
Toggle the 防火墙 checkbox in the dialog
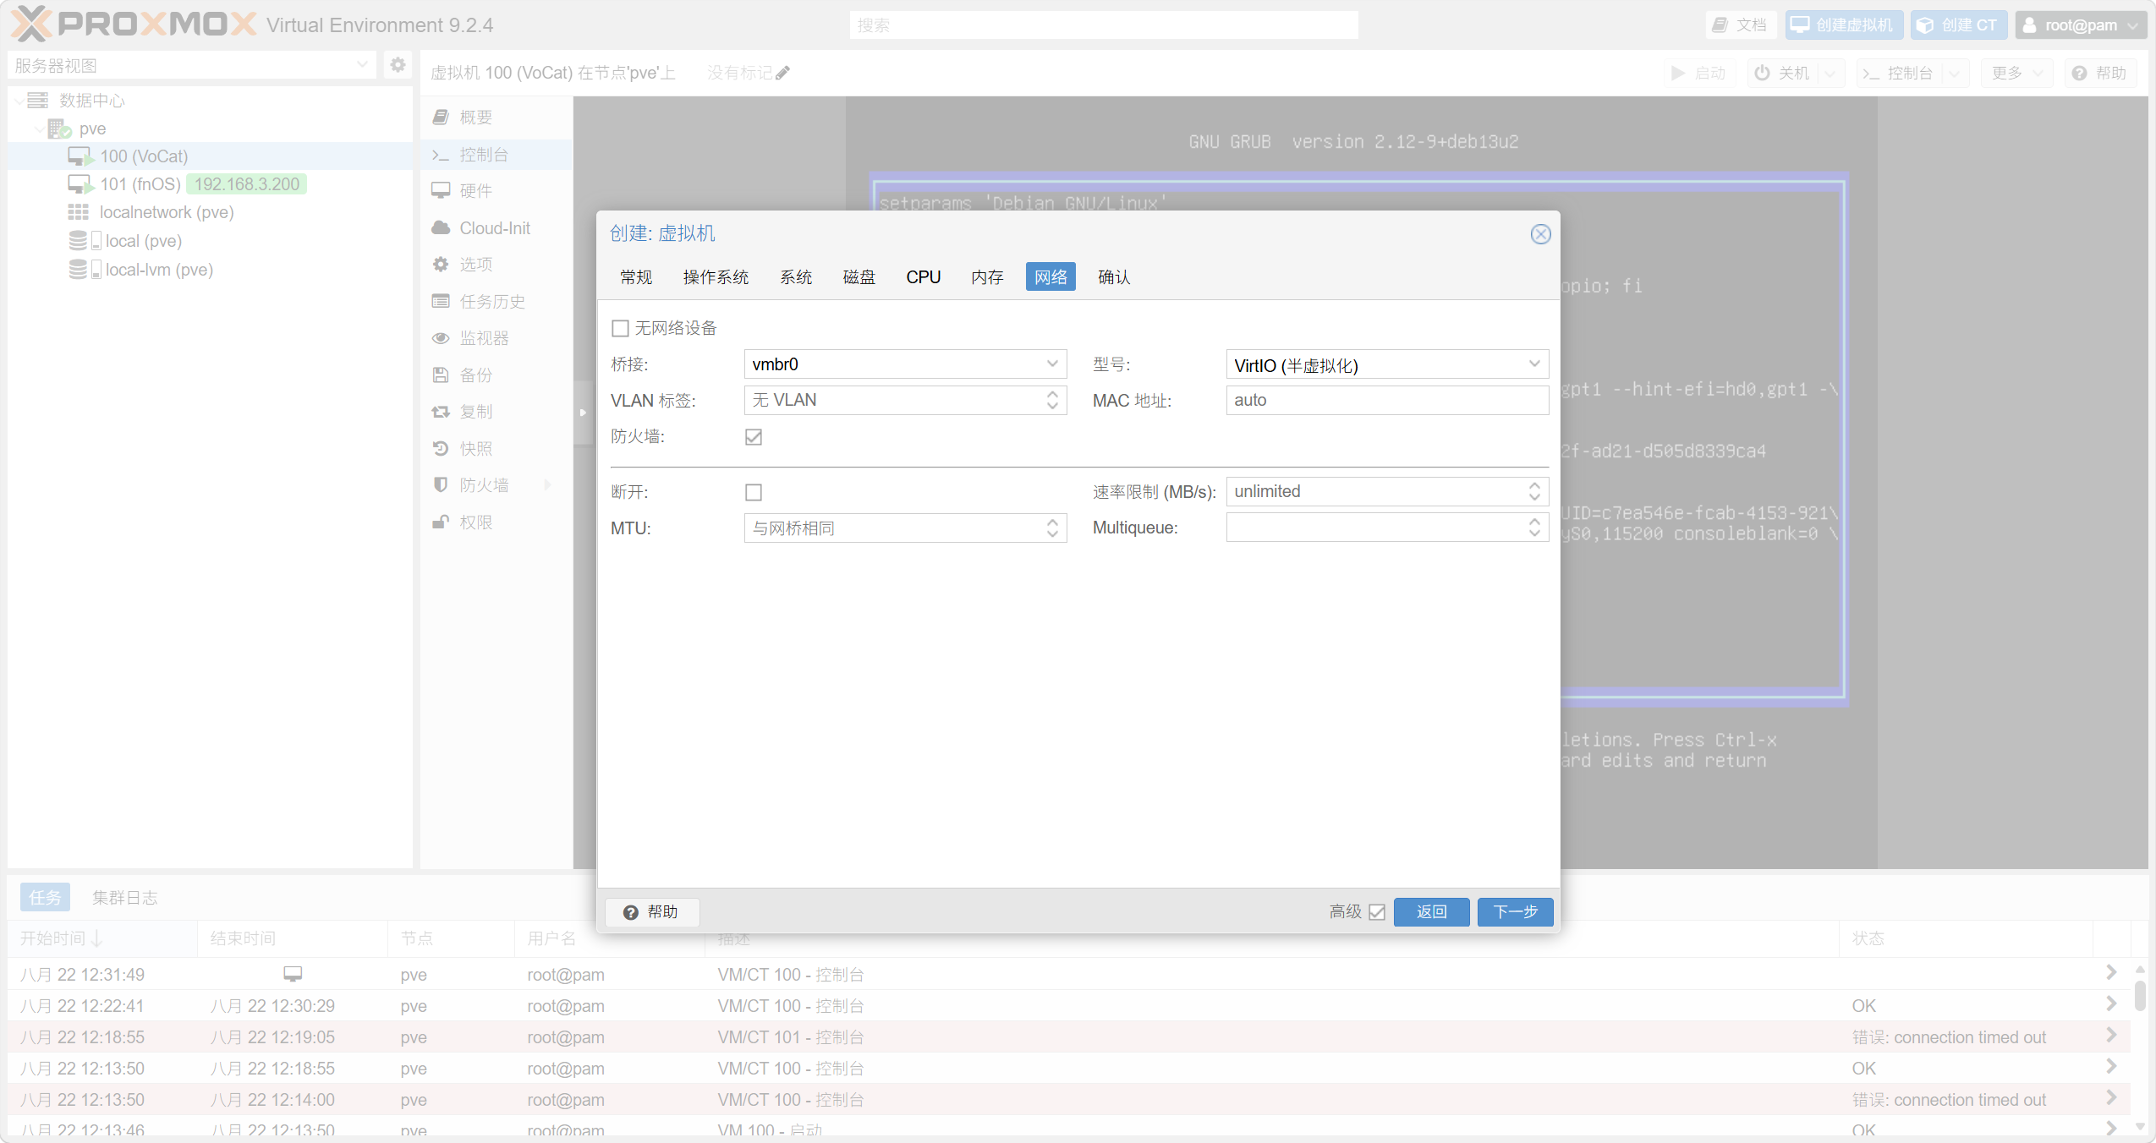(754, 437)
